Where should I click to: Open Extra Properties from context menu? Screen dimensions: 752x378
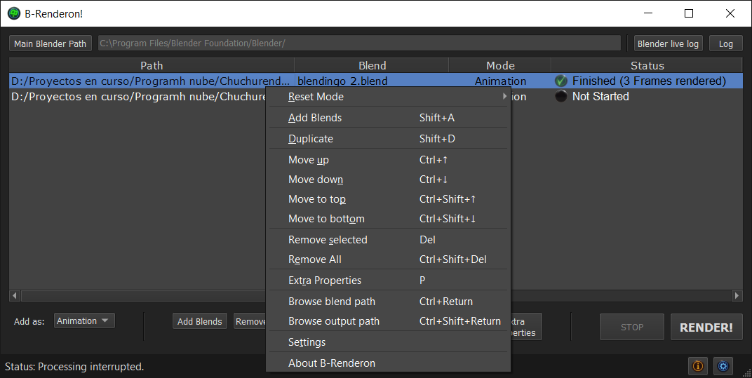pos(388,281)
